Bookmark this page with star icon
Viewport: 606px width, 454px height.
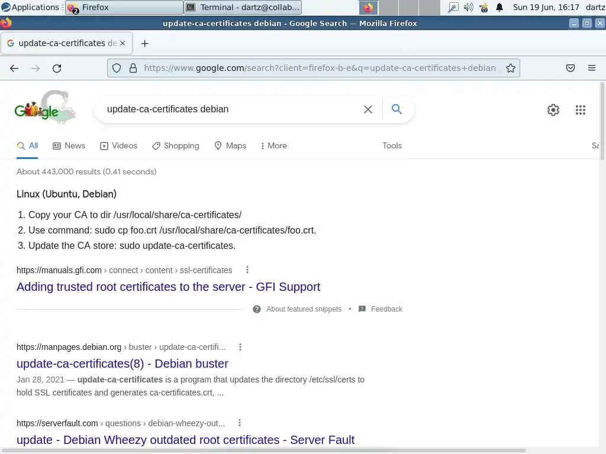point(511,69)
